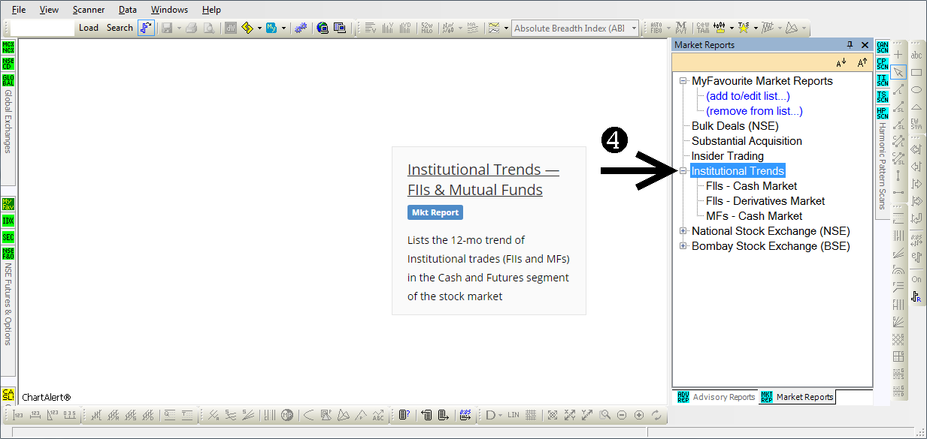
Task: Open the MCX NCX exchange icon
Action: click(x=8, y=47)
